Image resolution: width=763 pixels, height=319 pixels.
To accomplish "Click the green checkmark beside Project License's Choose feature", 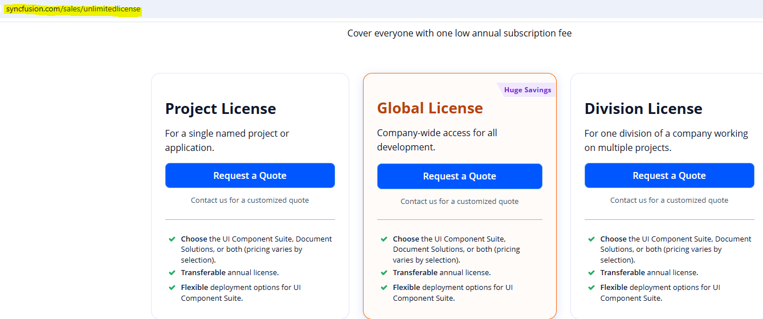I will pyautogui.click(x=172, y=239).
